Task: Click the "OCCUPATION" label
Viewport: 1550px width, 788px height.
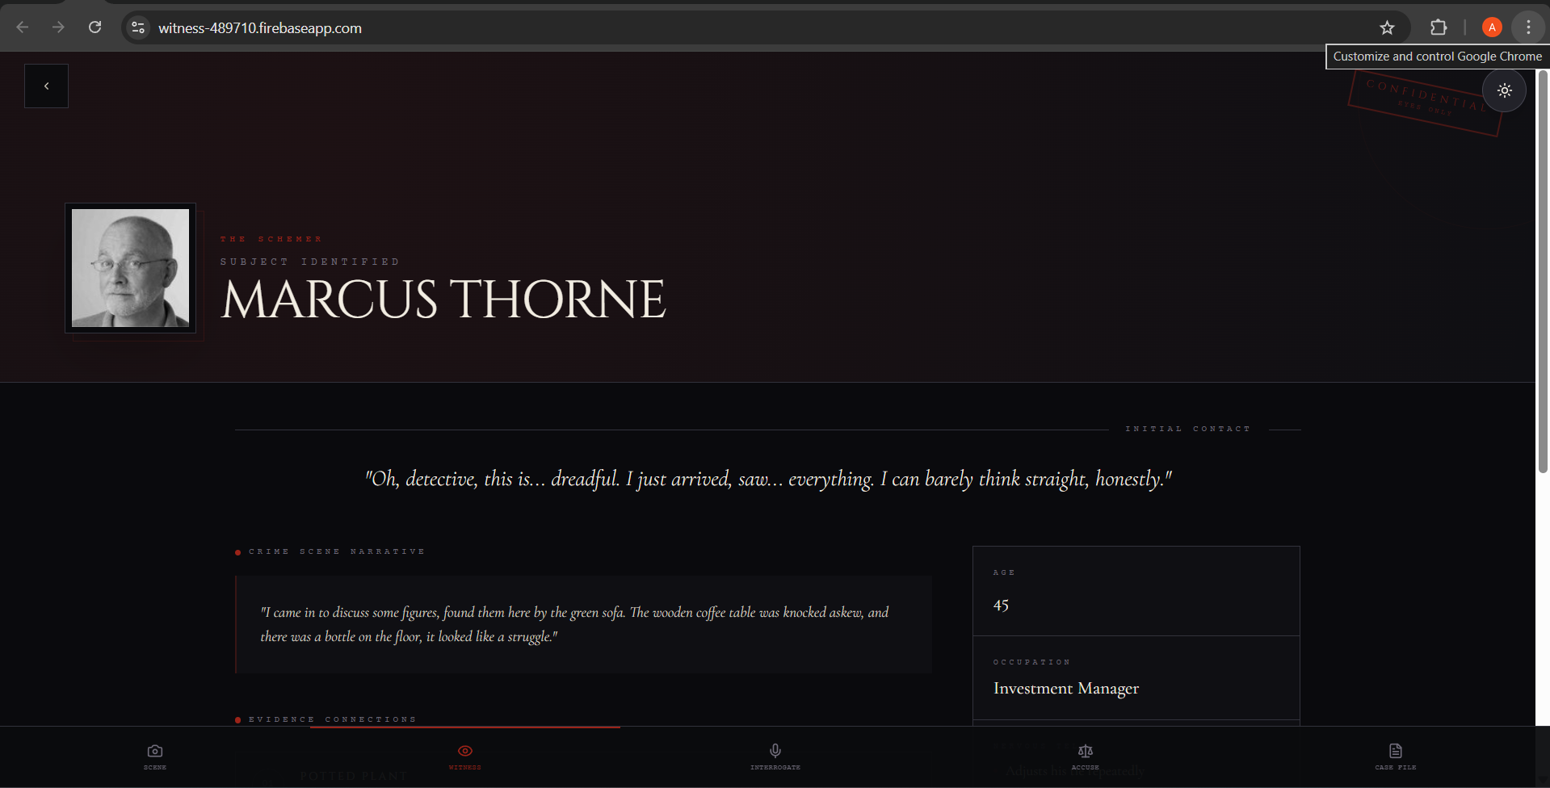Action: (1031, 662)
